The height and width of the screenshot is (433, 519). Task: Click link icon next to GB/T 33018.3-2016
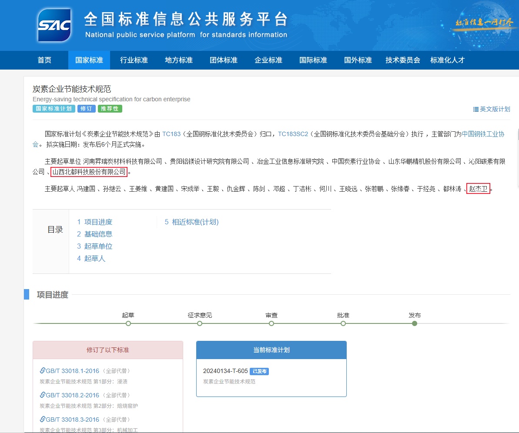(43, 420)
